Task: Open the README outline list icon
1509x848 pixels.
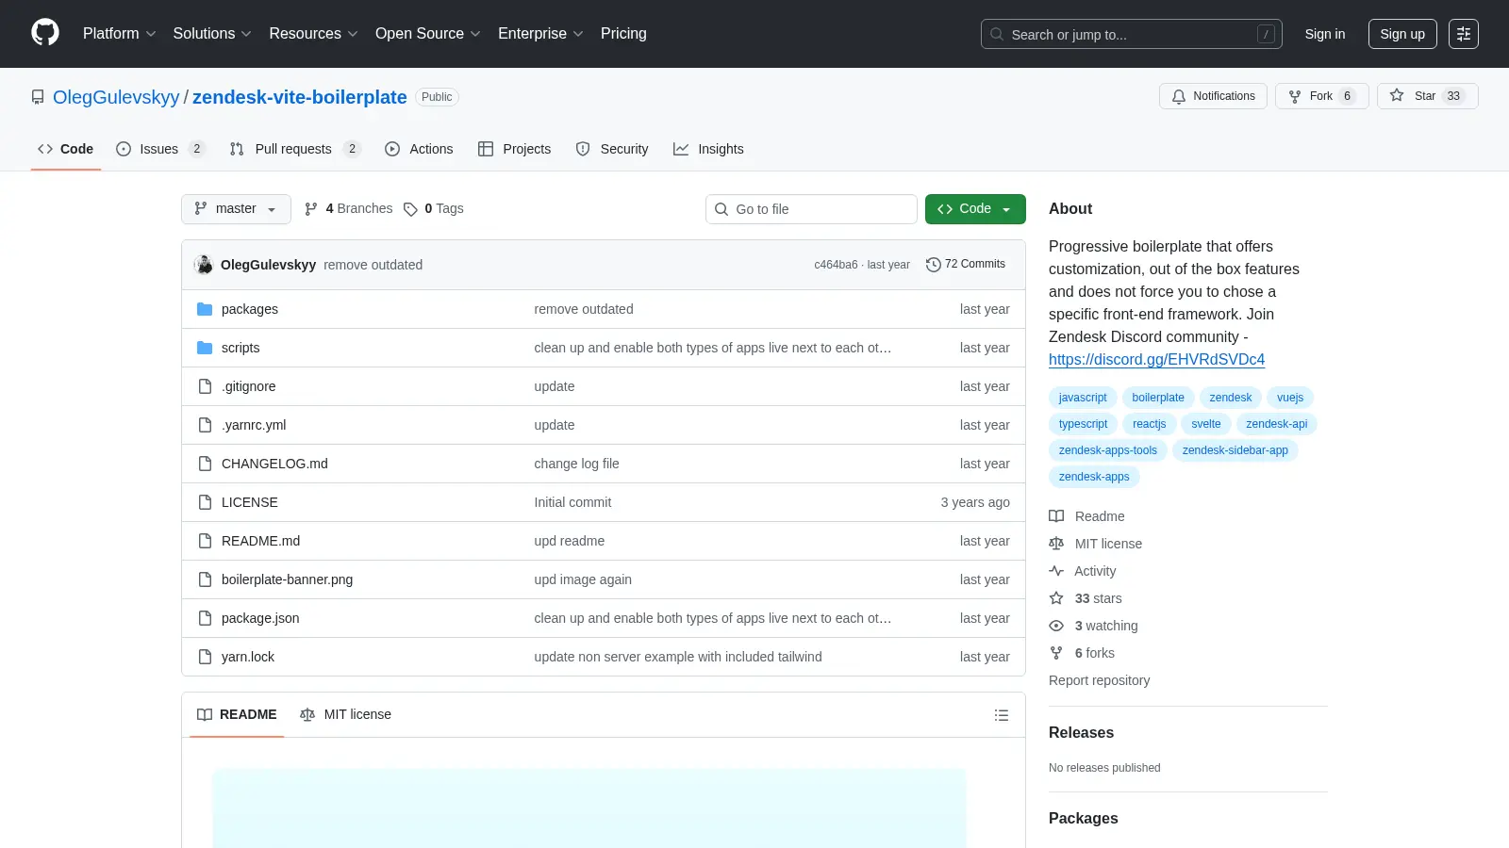Action: 1002,715
